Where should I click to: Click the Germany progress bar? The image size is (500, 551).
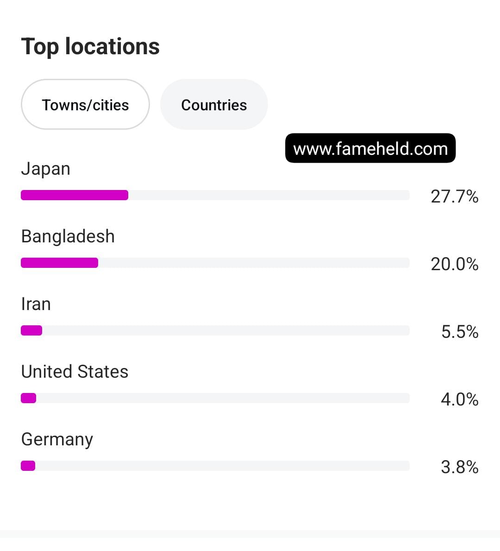[x=215, y=466]
